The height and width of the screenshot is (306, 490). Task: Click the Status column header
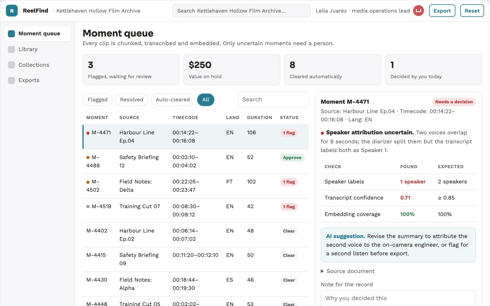coord(289,118)
